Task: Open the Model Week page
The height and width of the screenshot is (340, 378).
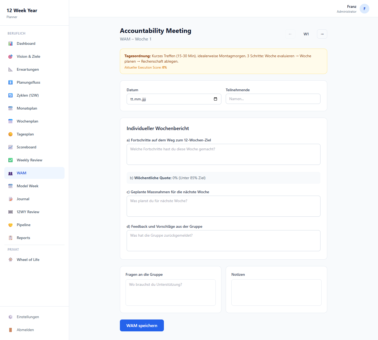Action: [x=28, y=186]
